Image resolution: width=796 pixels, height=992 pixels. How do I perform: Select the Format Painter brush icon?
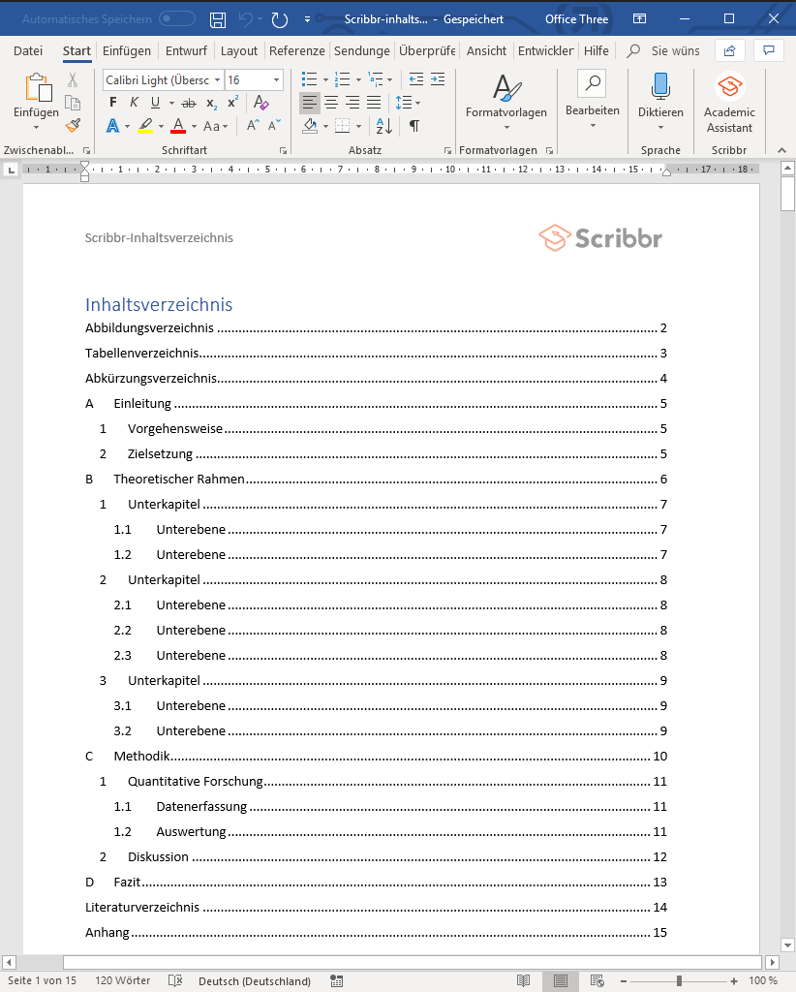[73, 125]
